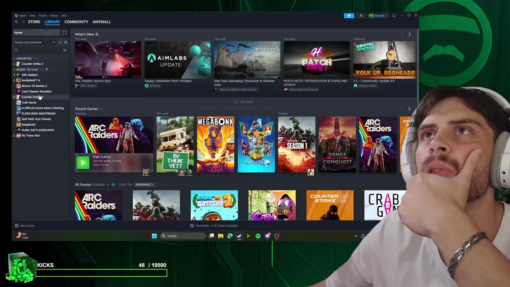Open the Downloads status at the bottom

(214, 226)
